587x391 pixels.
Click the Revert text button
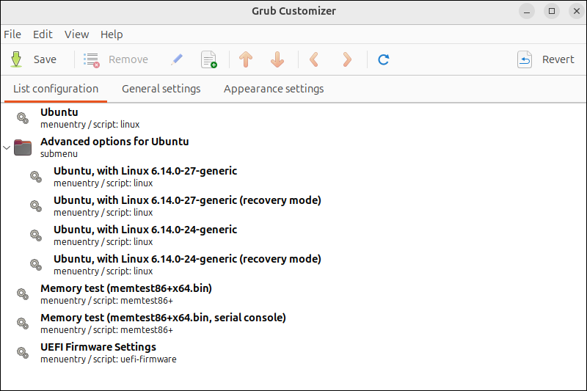[x=558, y=59]
